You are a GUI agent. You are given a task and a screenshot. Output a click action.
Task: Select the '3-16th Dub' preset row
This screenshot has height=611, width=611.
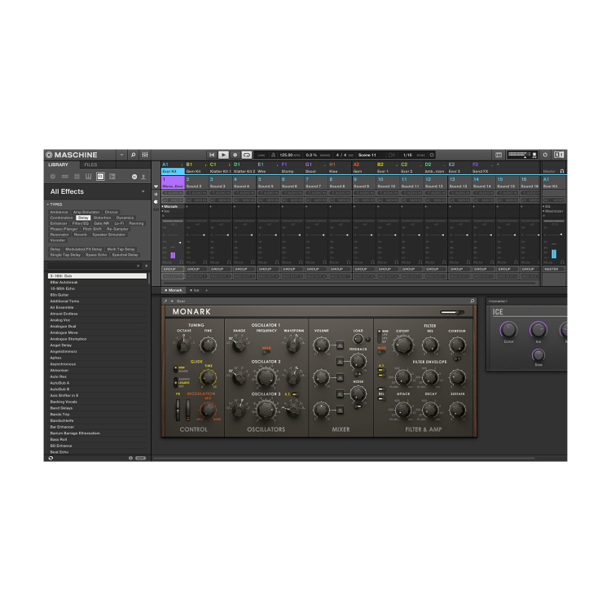[x=98, y=276]
